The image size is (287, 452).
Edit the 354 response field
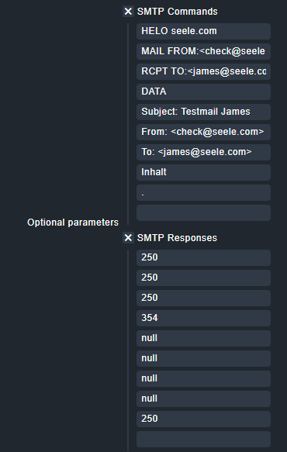coord(203,318)
